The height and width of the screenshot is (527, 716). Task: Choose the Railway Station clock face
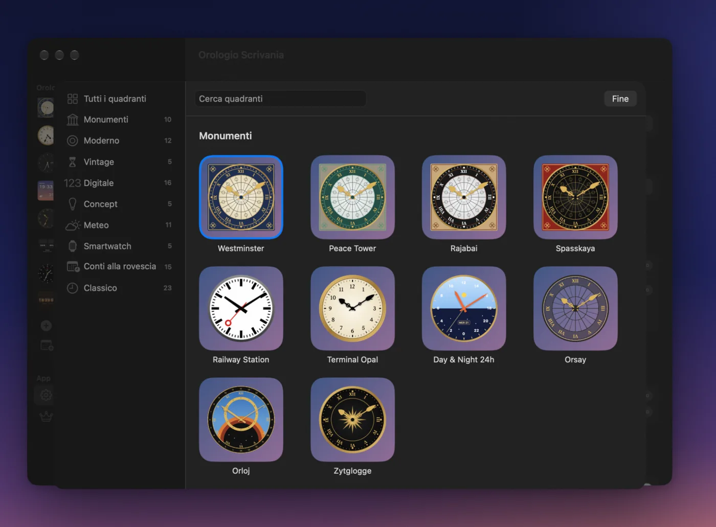[241, 308]
